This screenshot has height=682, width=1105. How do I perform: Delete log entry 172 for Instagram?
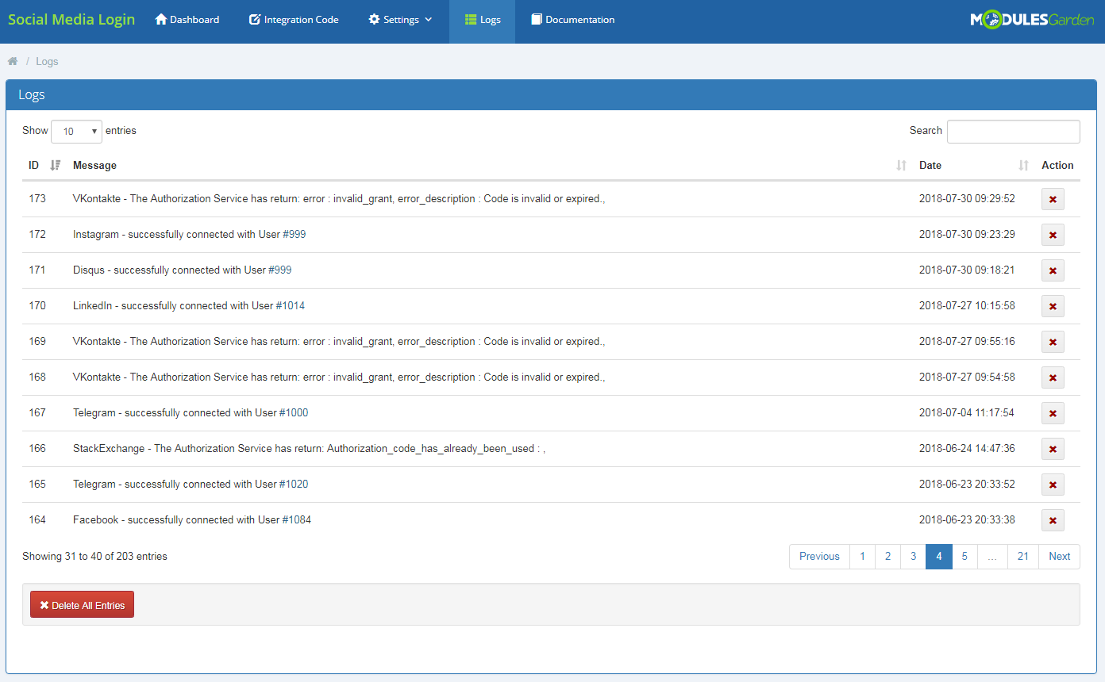(1053, 235)
